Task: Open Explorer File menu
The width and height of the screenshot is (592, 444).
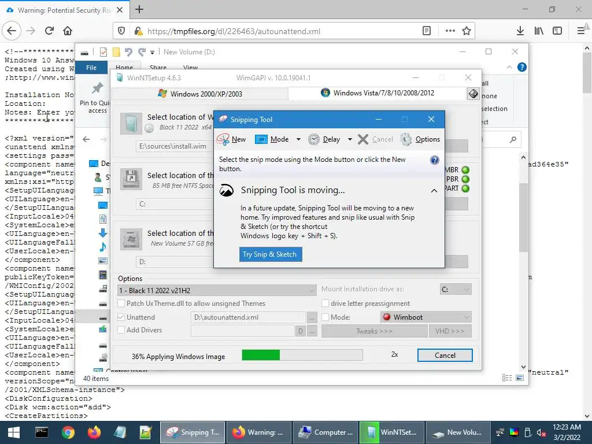Action: tap(91, 68)
